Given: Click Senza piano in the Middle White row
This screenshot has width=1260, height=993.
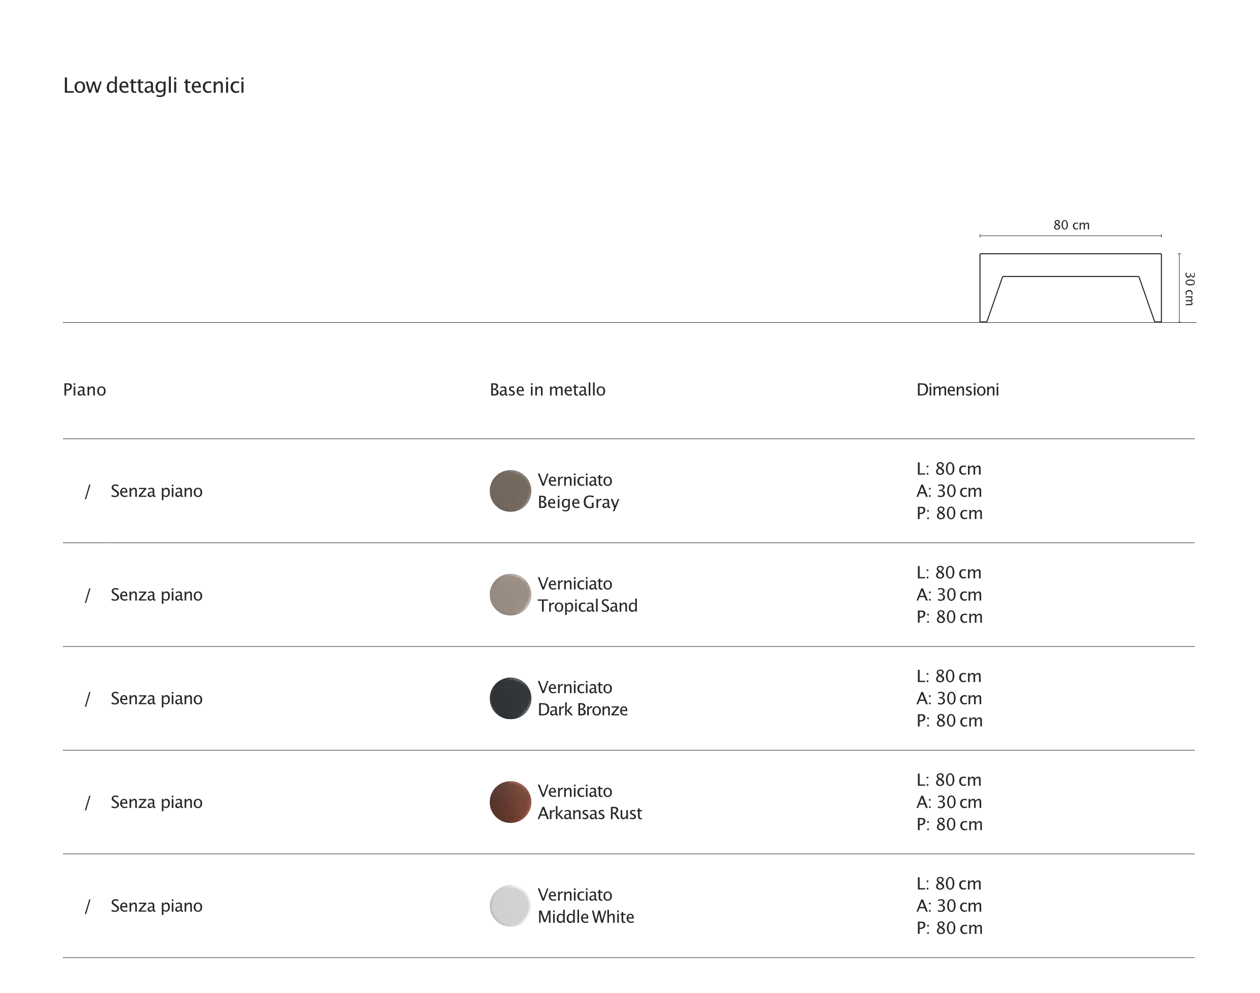Looking at the screenshot, I should pos(156,905).
